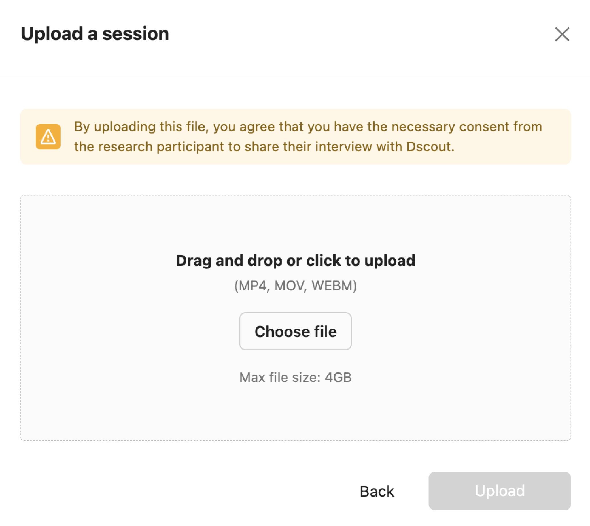The height and width of the screenshot is (526, 590).
Task: Click the (MP4, MOV, WEBM) formats label
Action: pyautogui.click(x=295, y=286)
